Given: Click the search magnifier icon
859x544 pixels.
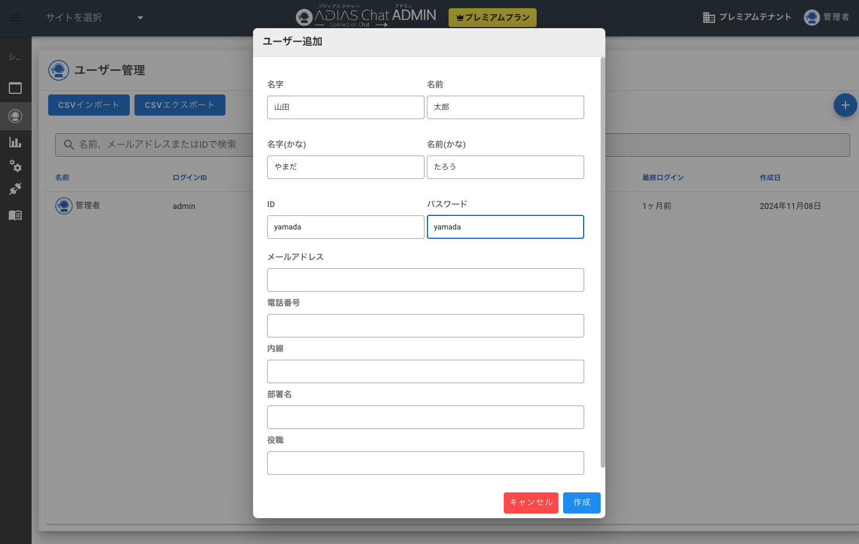Looking at the screenshot, I should coord(69,144).
